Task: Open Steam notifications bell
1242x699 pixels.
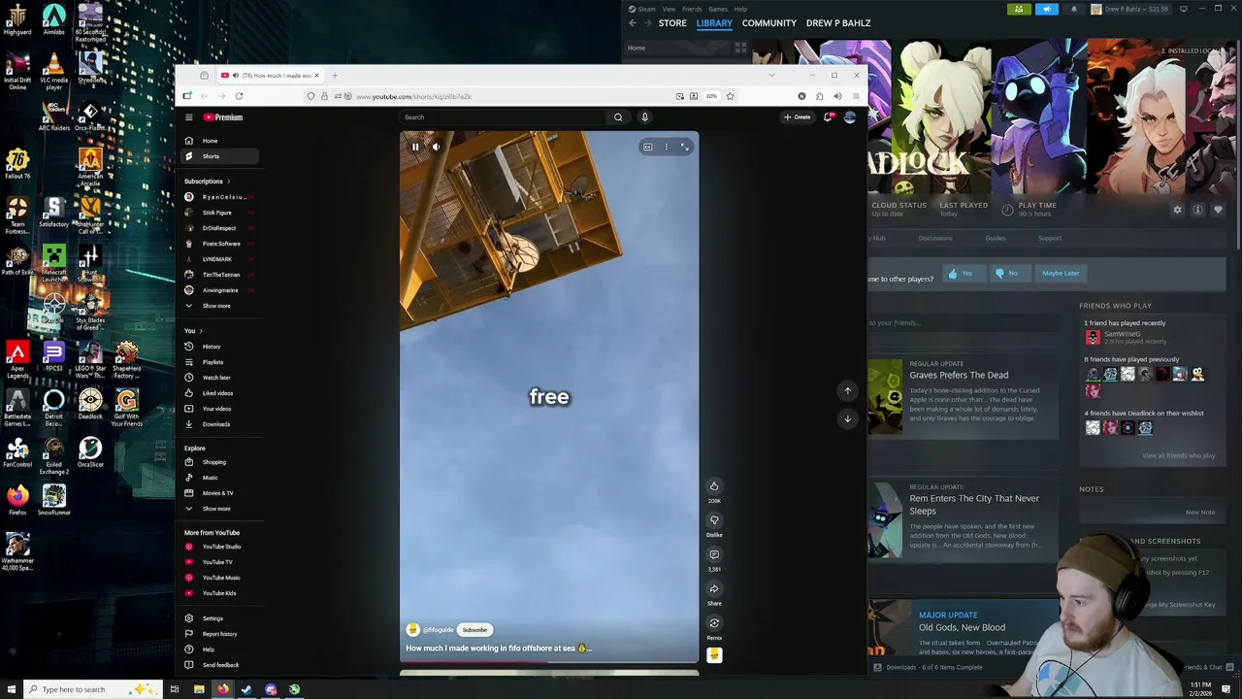Action: click(x=1073, y=9)
